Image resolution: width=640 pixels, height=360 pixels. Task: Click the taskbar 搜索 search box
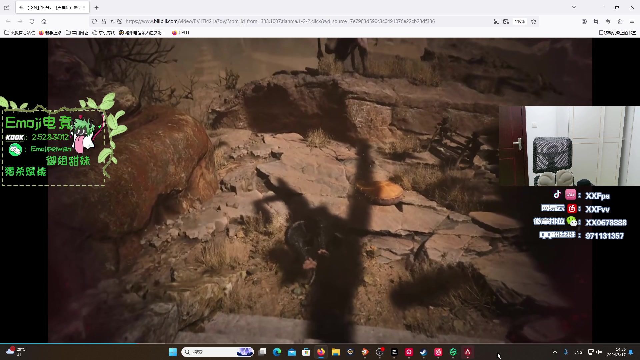[x=218, y=352]
